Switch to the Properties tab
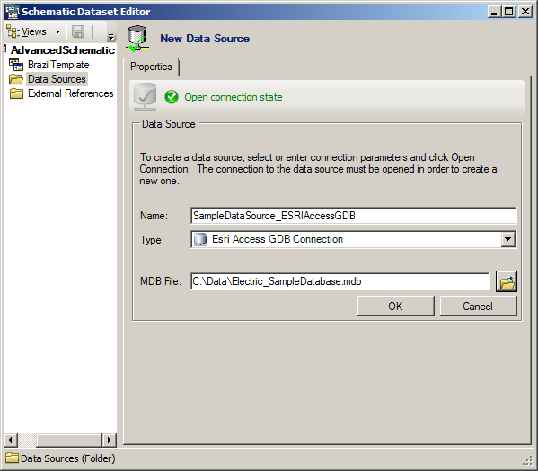The image size is (538, 471). point(151,67)
